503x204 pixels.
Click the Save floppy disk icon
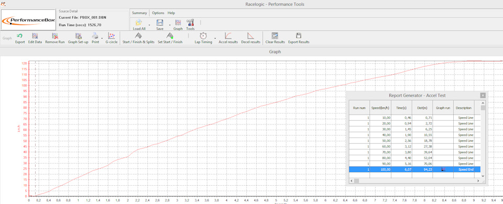pos(160,22)
